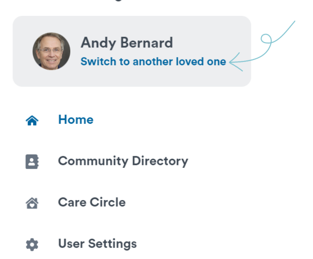Select the Care Circle house-heart icon
Screen dimensions: 313x259
[x=32, y=203]
